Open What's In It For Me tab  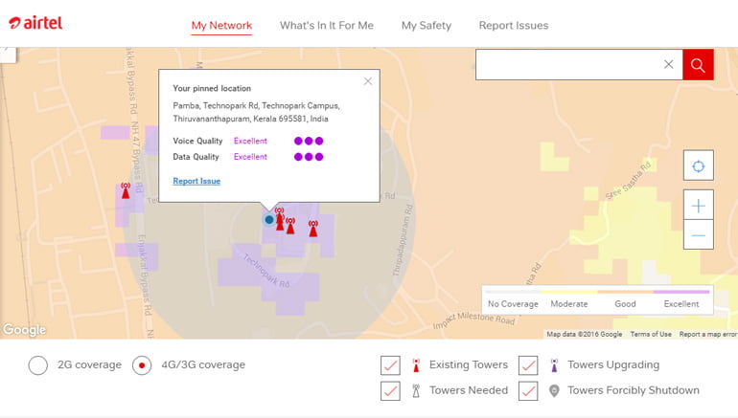pos(327,26)
